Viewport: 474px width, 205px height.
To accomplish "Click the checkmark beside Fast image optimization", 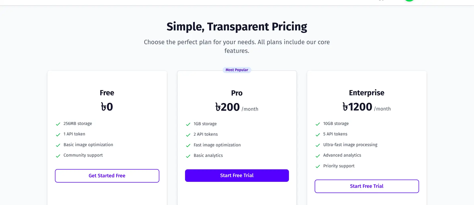I will pos(188,145).
